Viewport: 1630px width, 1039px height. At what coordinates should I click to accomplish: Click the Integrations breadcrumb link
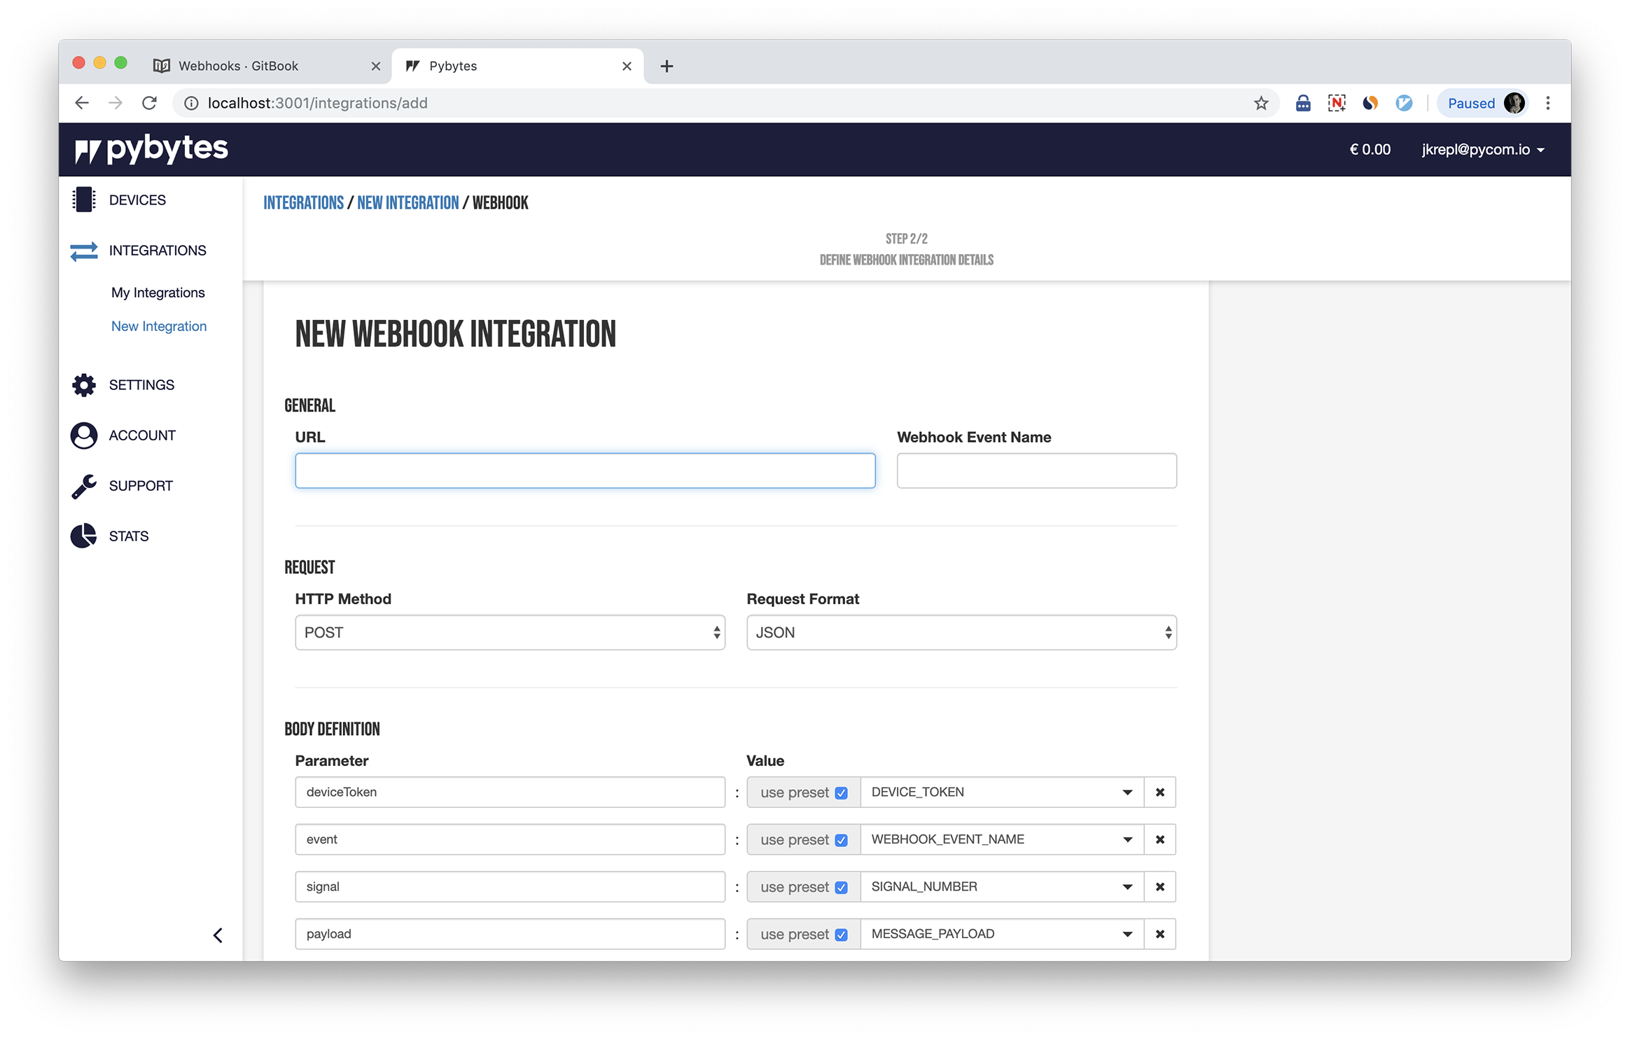coord(303,203)
